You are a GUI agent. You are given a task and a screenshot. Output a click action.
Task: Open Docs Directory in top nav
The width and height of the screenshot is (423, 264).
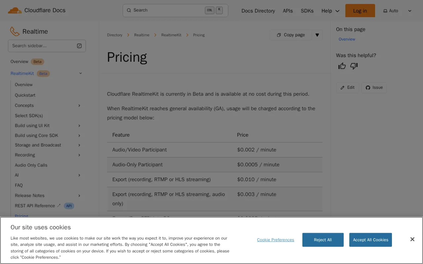point(258,11)
